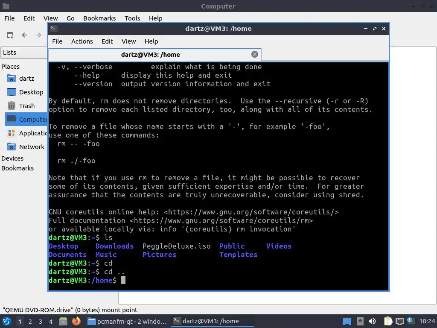The image size is (437, 328).
Task: Open the terminal Edit menu
Action: tap(107, 41)
